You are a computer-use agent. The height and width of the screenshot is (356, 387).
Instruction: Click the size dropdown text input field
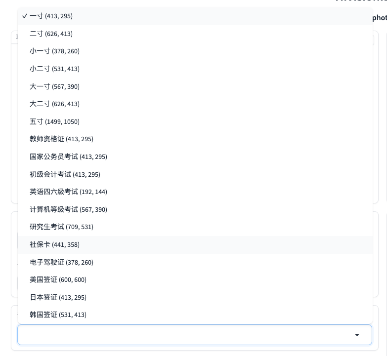coord(183,335)
